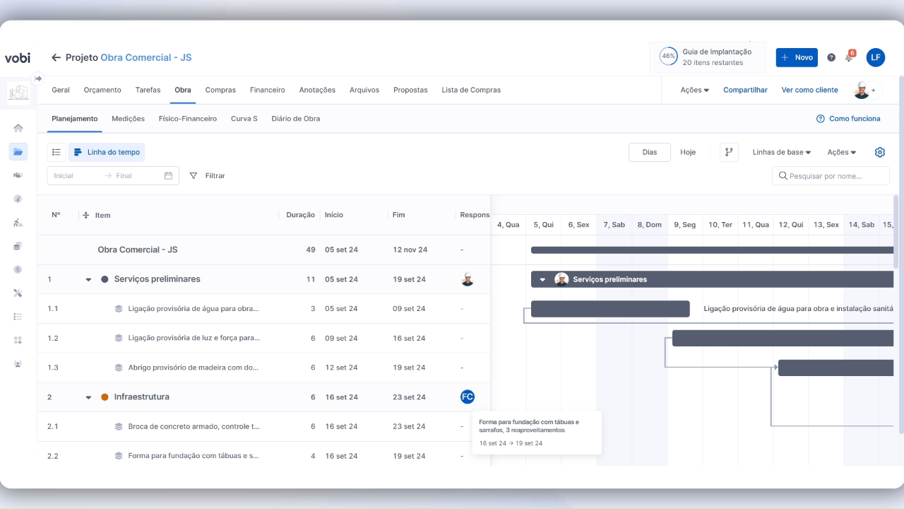Click Ver como cliente link
The width and height of the screenshot is (904, 509).
pyautogui.click(x=810, y=90)
